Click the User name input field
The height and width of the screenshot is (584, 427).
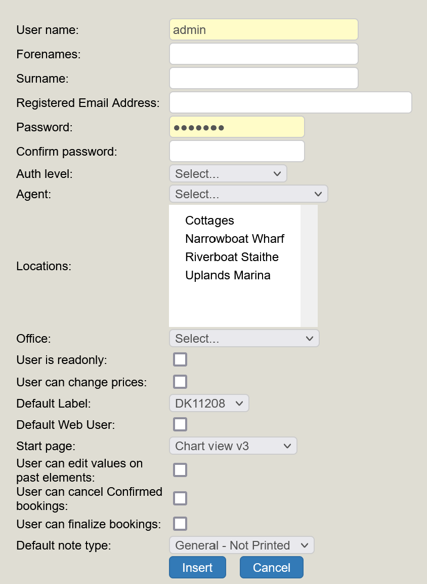(264, 30)
